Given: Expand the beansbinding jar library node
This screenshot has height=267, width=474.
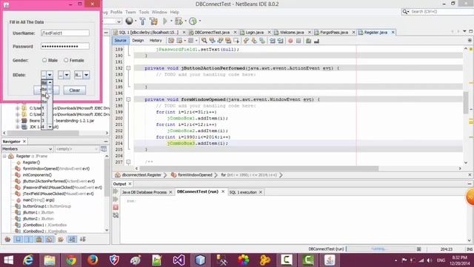Looking at the screenshot, I should pyautogui.click(x=18, y=120).
